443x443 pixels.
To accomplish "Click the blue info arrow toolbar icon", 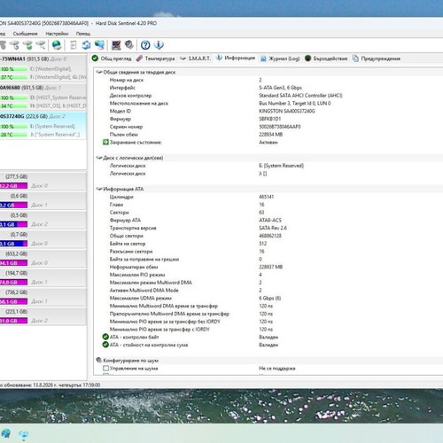I will tap(159, 45).
